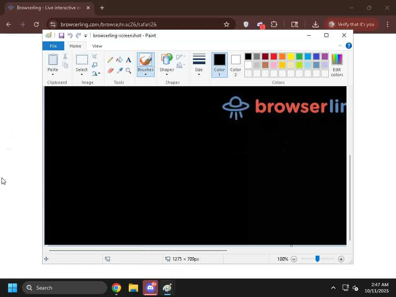The width and height of the screenshot is (396, 297).
Task: Close the Browserling browser tab
Action: click(88, 8)
